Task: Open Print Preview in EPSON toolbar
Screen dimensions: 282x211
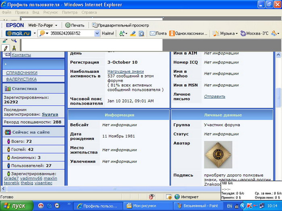Action: 120,25
